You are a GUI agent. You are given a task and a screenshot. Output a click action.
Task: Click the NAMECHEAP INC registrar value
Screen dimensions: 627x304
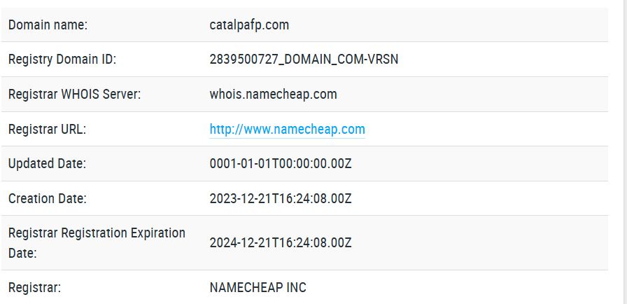(x=258, y=287)
